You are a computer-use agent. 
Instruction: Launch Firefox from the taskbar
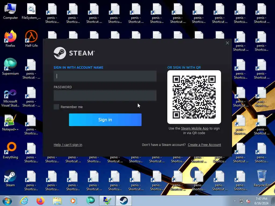tap(41, 201)
